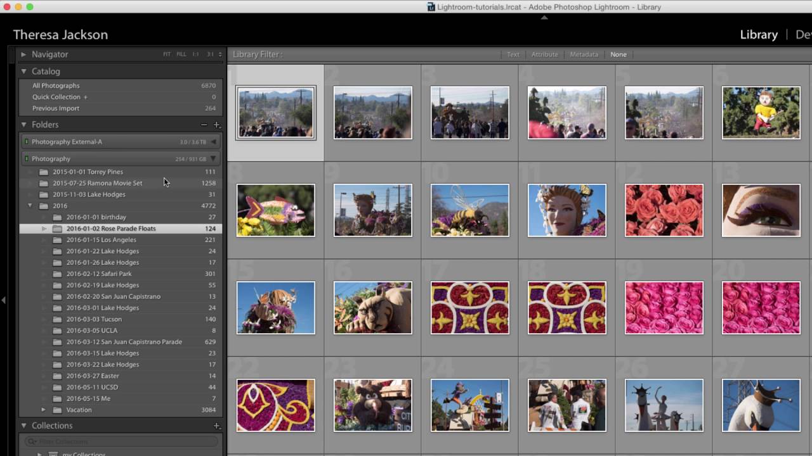Click the Lightroom catalog file icon in title bar
This screenshot has width=812, height=456.
tap(431, 7)
